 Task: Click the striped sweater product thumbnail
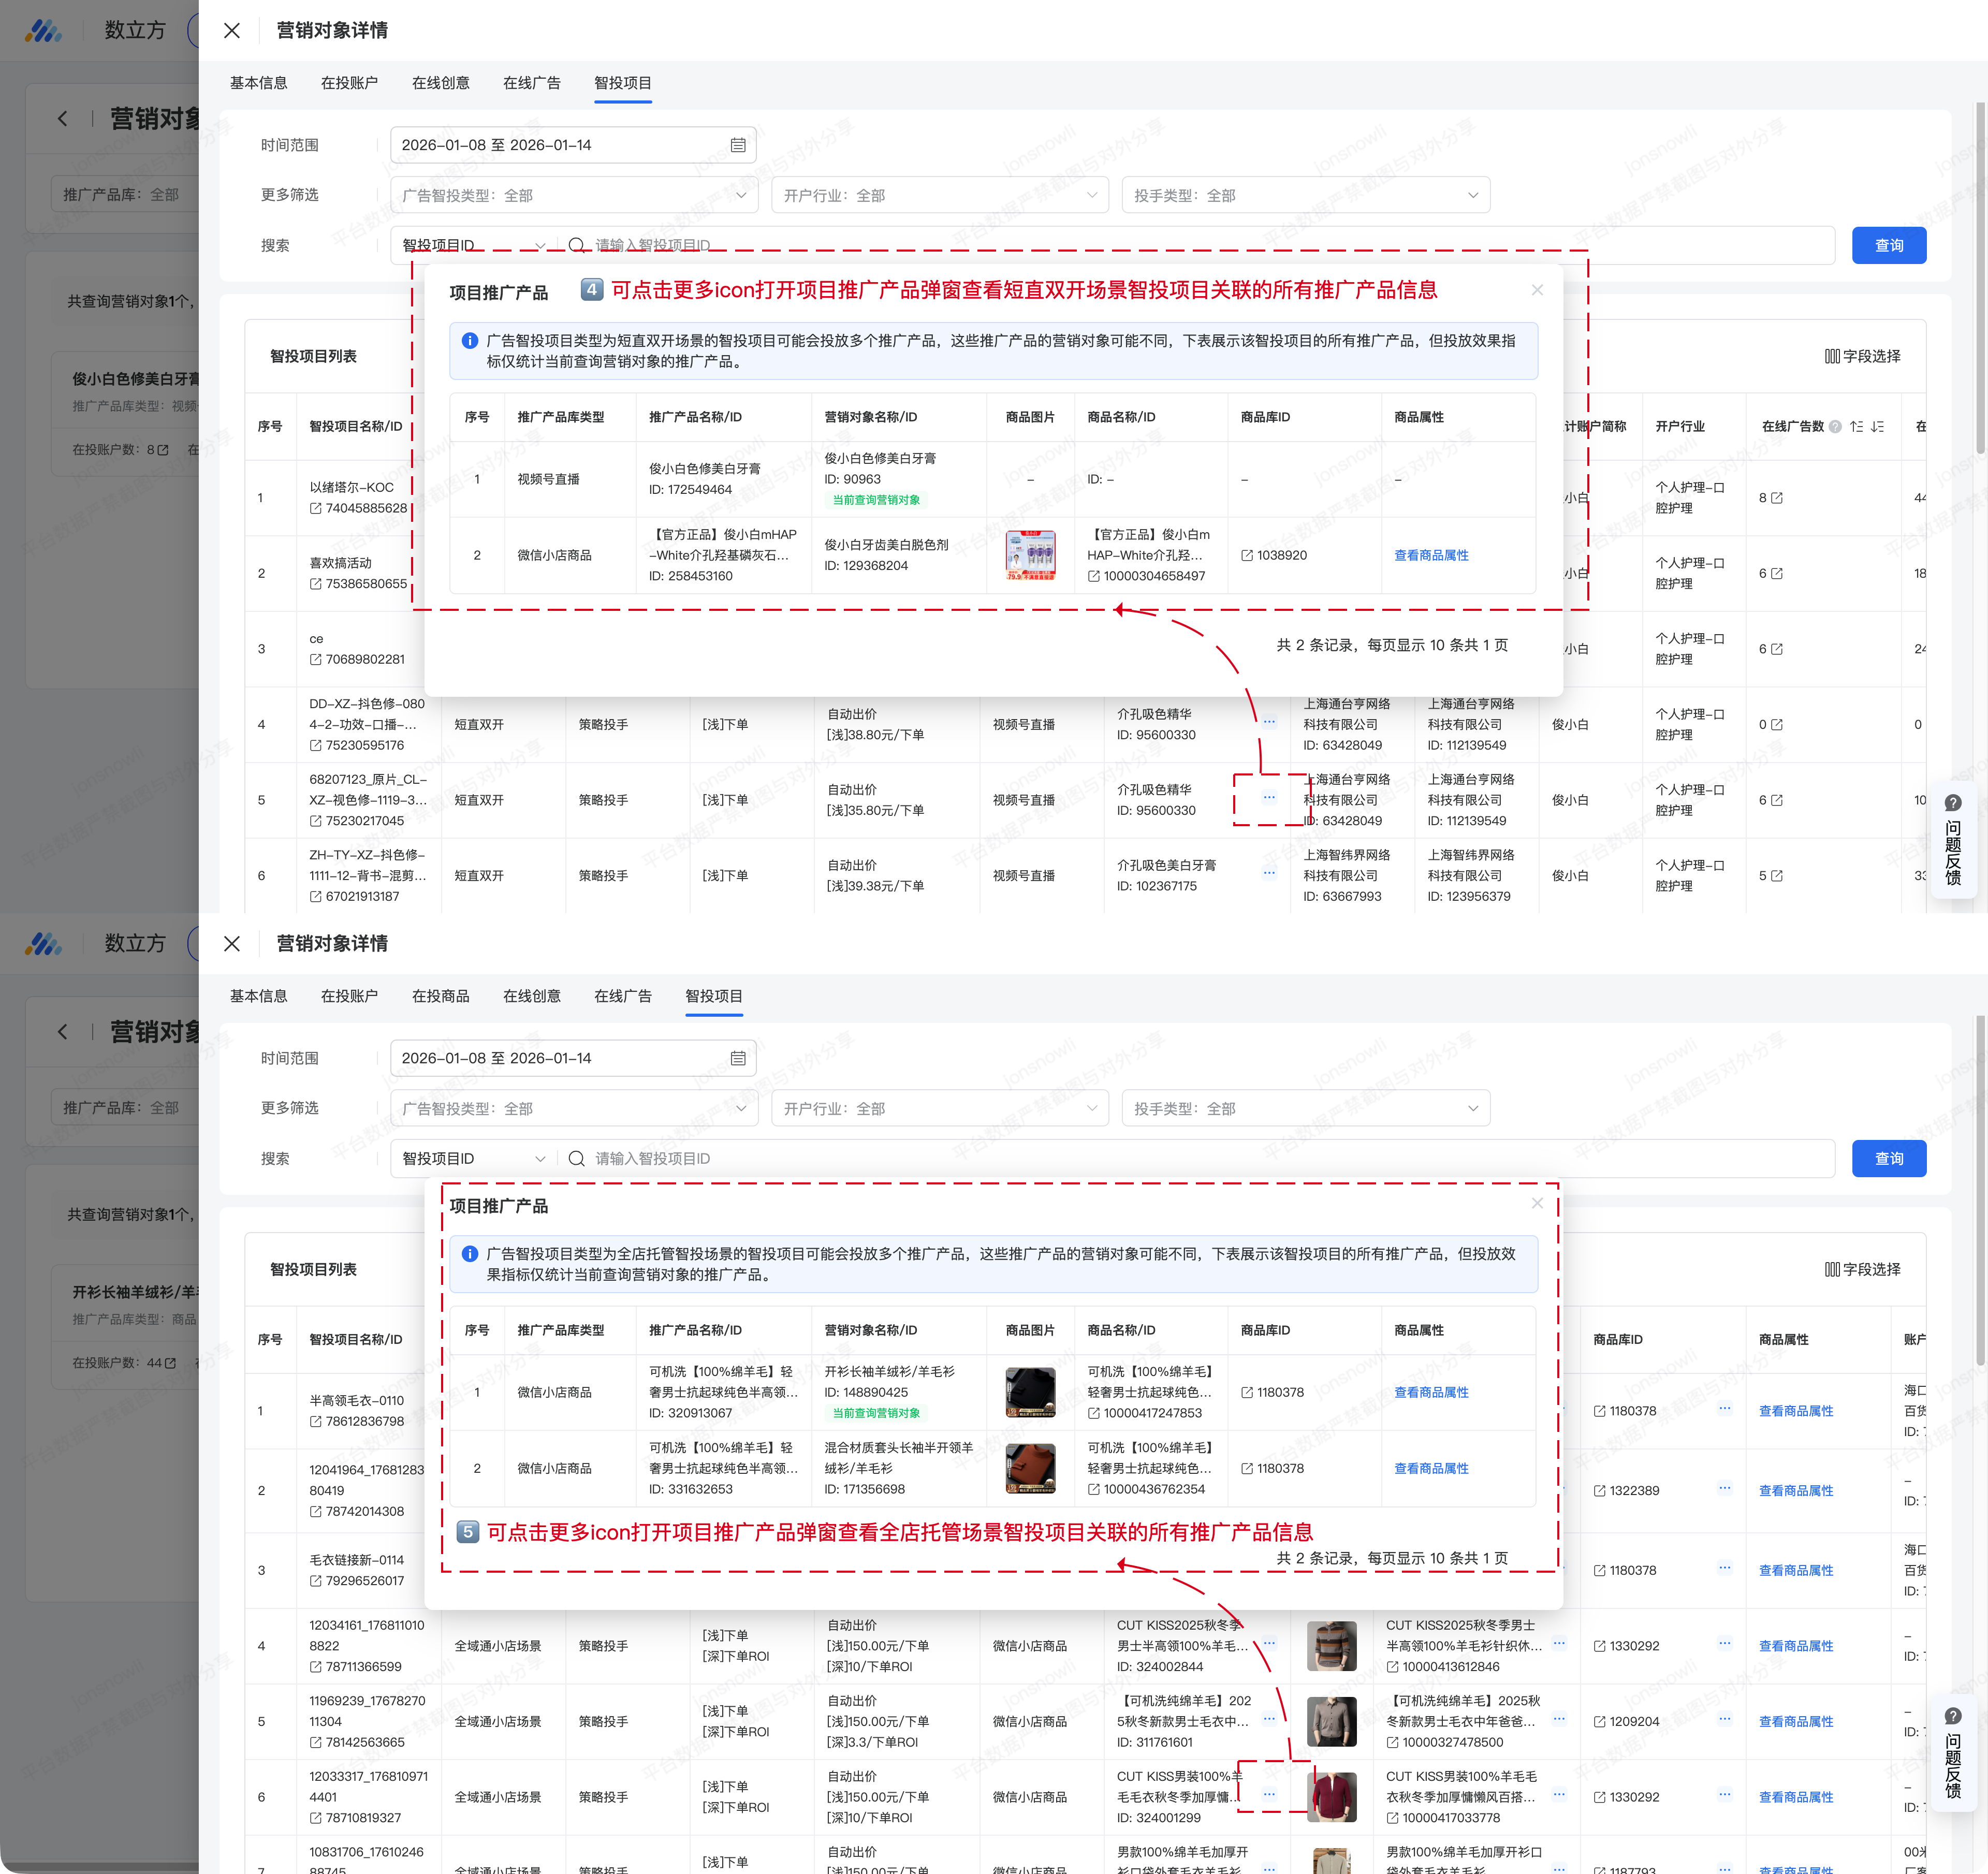coord(1331,1646)
